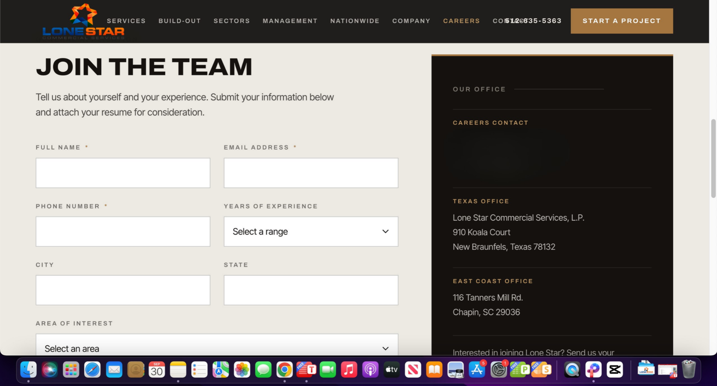Viewport: 717px width, 386px height.
Task: Go to the Nationwide page
Action: (x=355, y=21)
